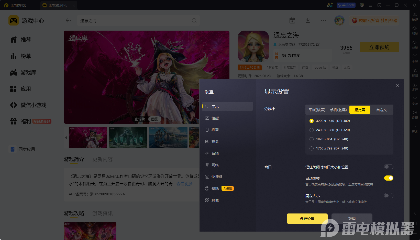Select the third gallery thumbnail with ships

click(x=168, y=137)
